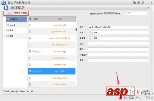This screenshot has height=101, width=154.
Task: Click the 地址 input field
Action: tap(118, 44)
